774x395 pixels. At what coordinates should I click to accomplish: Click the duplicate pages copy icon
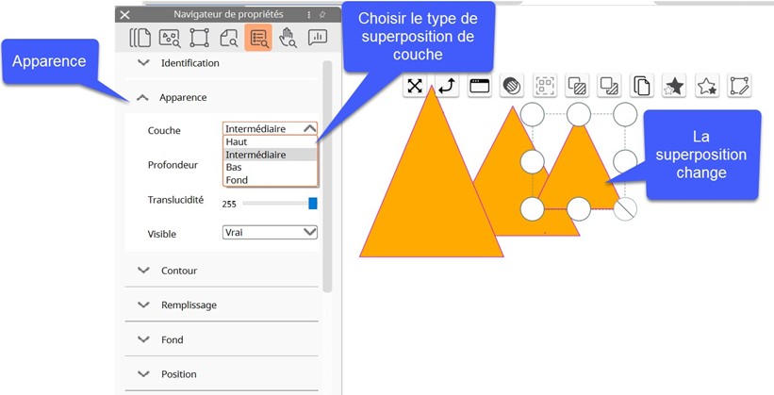click(x=642, y=86)
